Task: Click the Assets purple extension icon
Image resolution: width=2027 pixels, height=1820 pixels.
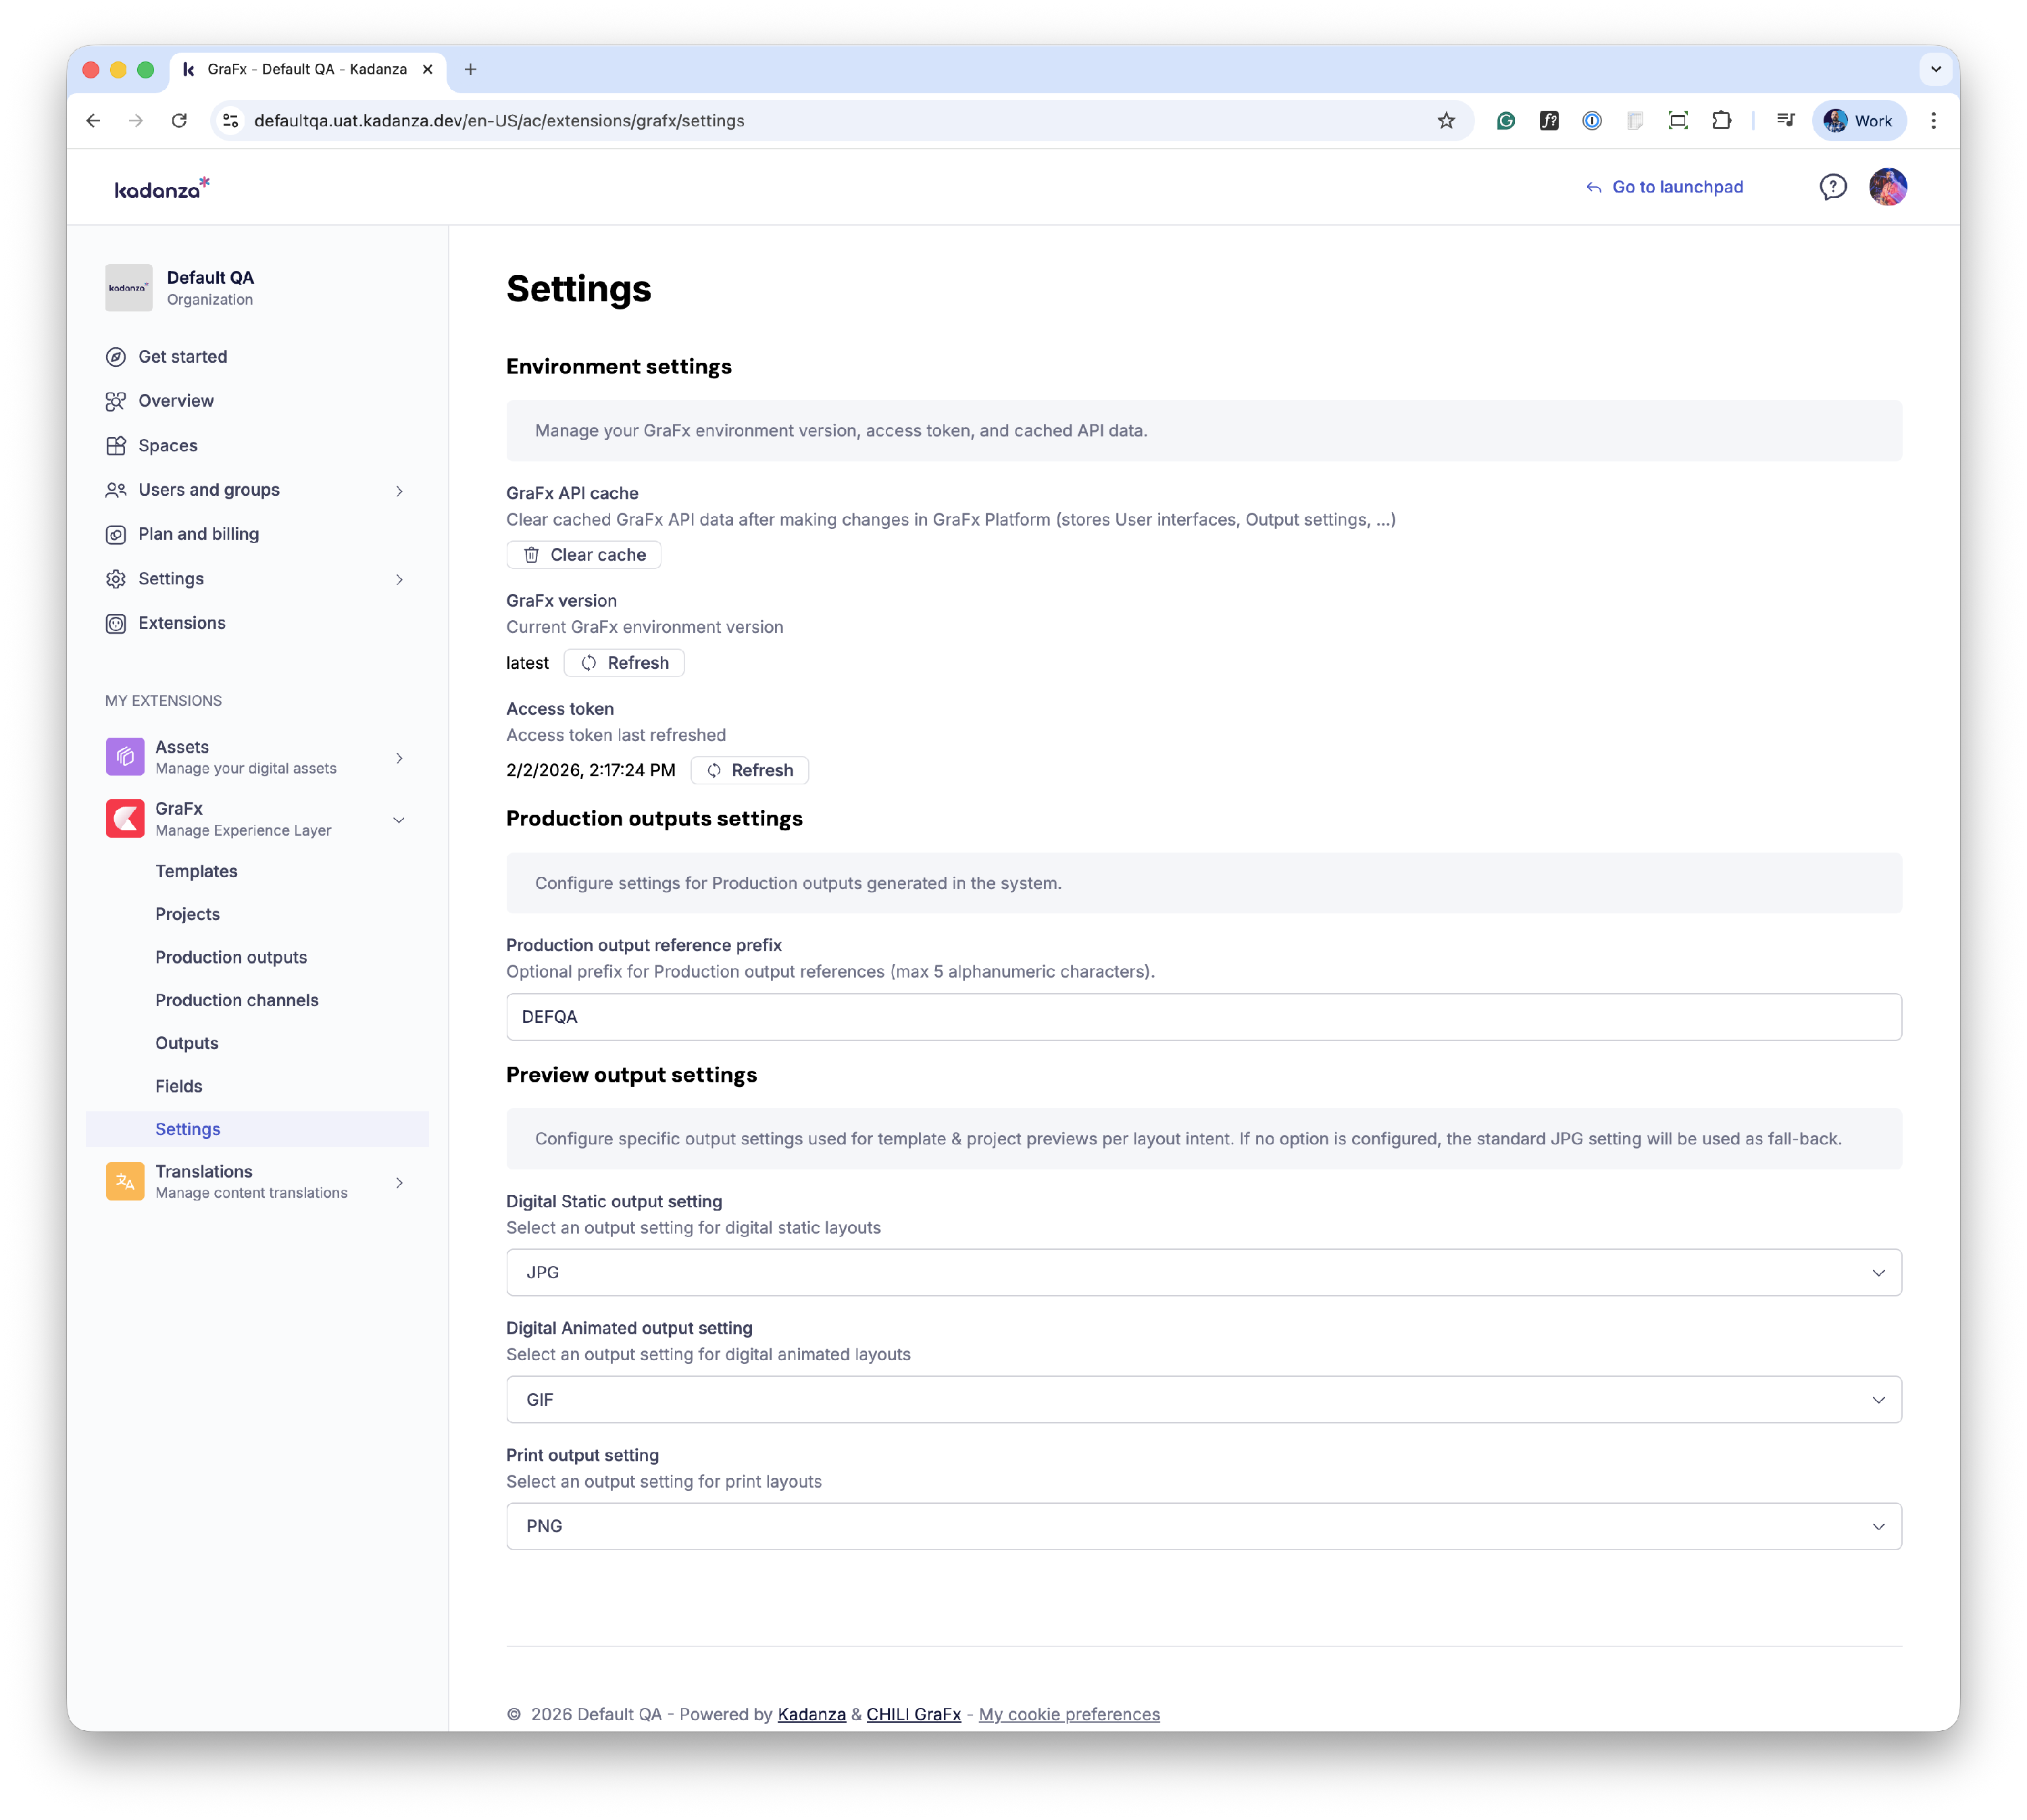Action: 125,757
